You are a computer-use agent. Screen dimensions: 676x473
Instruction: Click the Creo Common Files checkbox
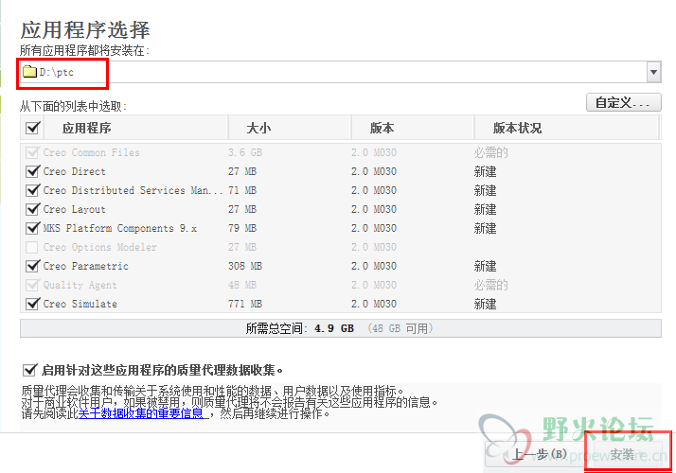pos(32,152)
